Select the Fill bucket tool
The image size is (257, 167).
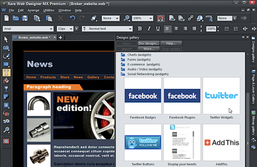pyautogui.click(x=6, y=81)
